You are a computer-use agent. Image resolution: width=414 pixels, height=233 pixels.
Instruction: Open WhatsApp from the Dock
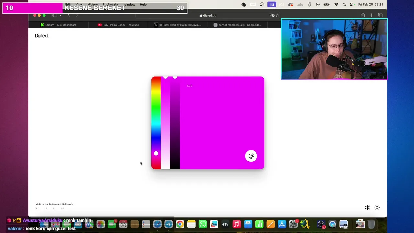pyautogui.click(x=202, y=224)
